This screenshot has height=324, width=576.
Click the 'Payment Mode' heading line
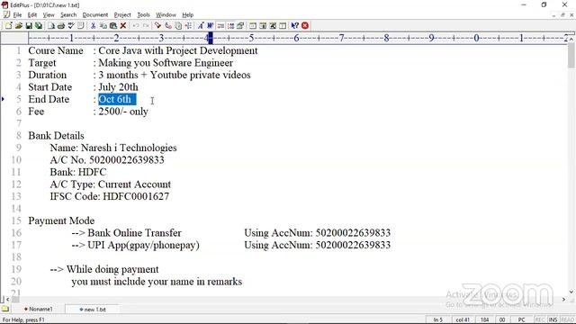pos(61,220)
